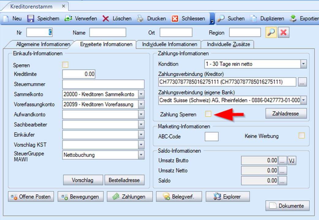
Task: Open the Sachbearbeiter dropdown
Action: tap(141, 125)
